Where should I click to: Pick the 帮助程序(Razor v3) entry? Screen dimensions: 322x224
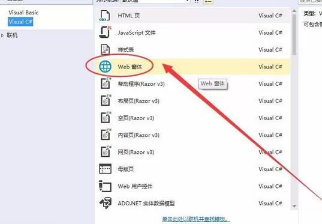tap(141, 84)
